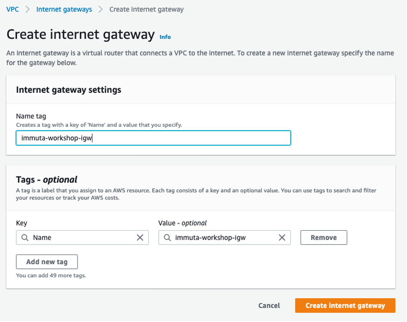Click the Internet gateway settings heading
The height and width of the screenshot is (322, 407).
pyautogui.click(x=69, y=90)
